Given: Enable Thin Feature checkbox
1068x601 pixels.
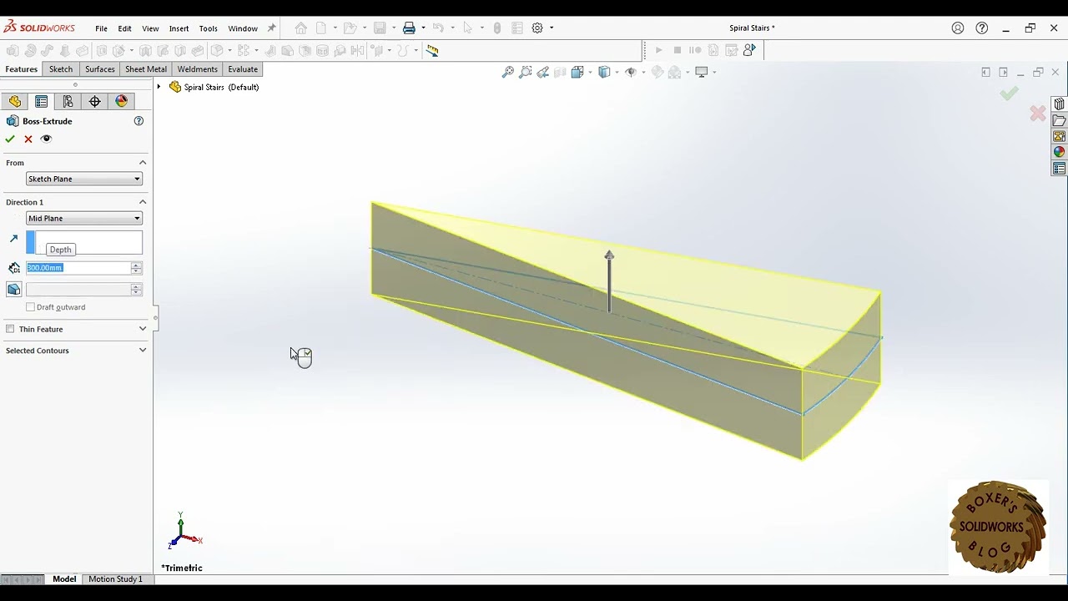Looking at the screenshot, I should pyautogui.click(x=10, y=329).
